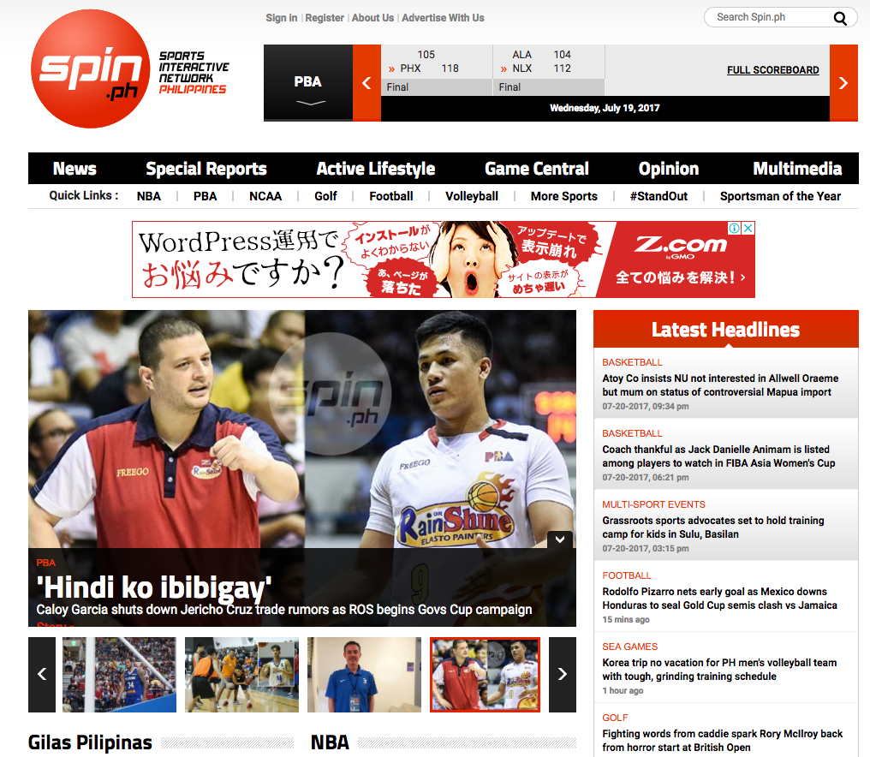Screen dimensions: 870x757
Task: Click the red PBA tag on featured story
Action: coord(45,563)
